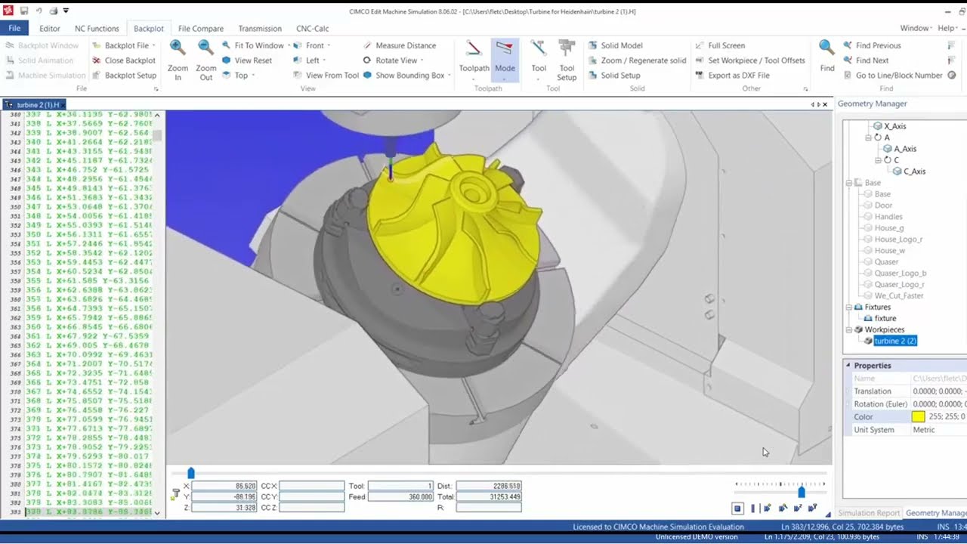The height and width of the screenshot is (544, 967).
Task: Click Close Backplot
Action: coord(124,60)
